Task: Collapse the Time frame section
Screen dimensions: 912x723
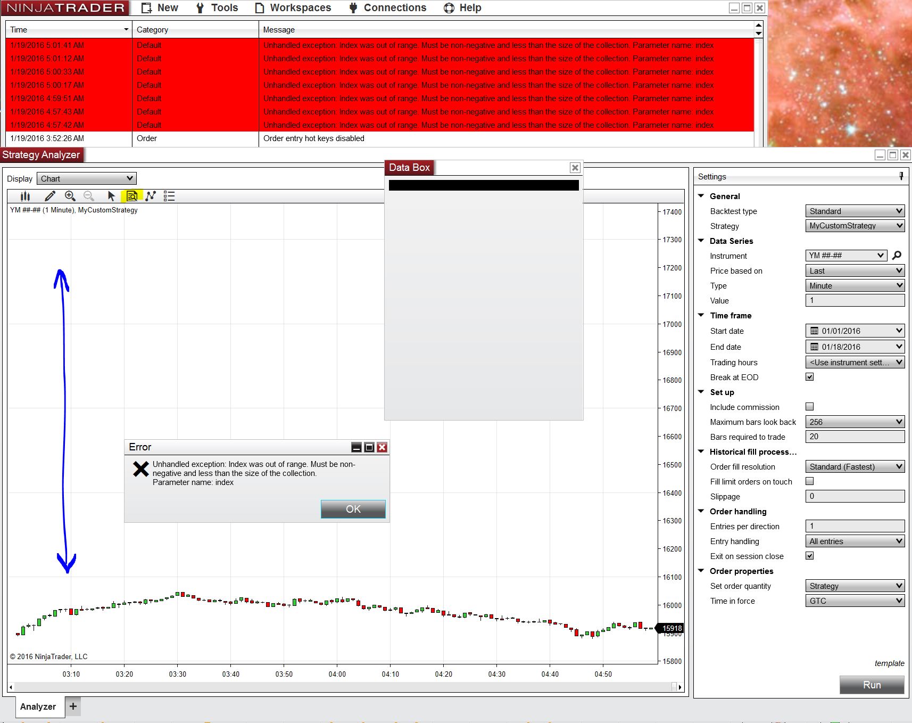Action: [x=701, y=315]
